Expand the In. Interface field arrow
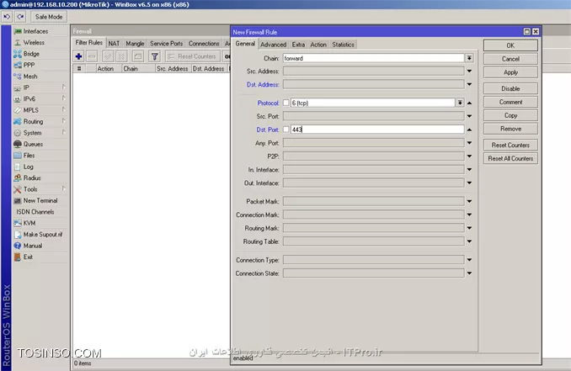 469,169
